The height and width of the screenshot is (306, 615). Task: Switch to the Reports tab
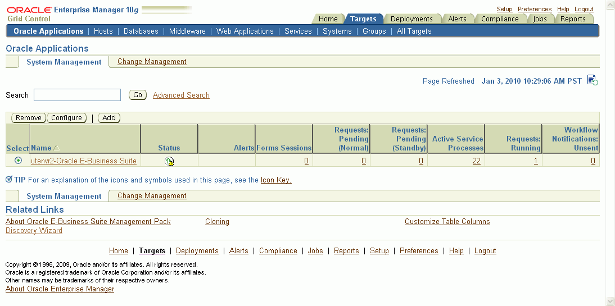tap(573, 19)
